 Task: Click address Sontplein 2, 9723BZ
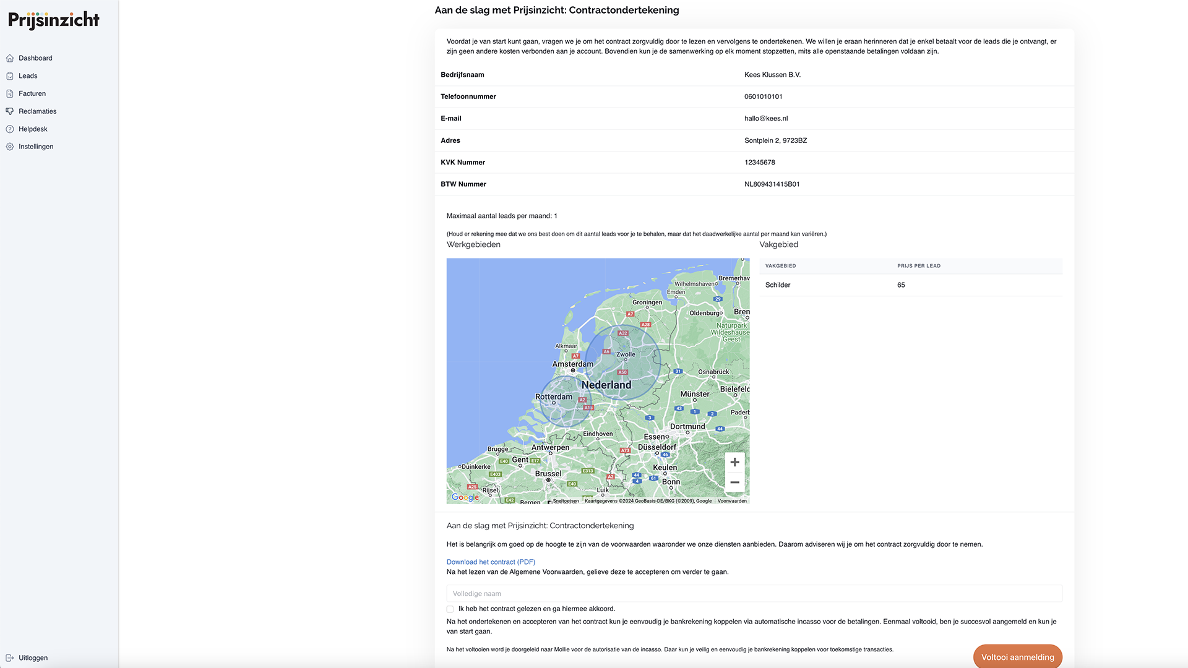(775, 140)
